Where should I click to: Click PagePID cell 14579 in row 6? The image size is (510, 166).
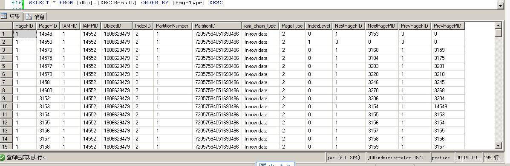click(x=48, y=74)
